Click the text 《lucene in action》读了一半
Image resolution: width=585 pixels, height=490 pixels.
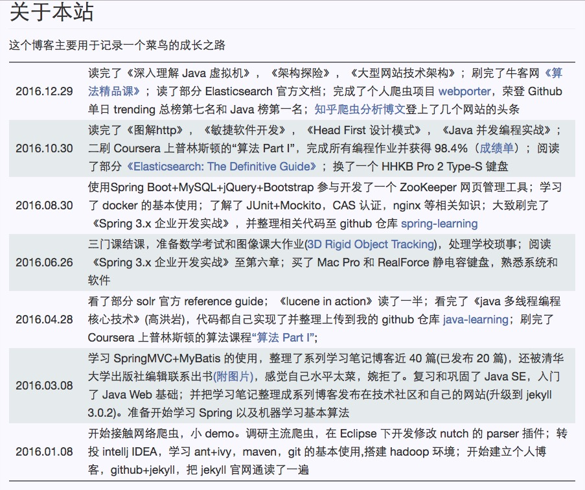click(x=350, y=301)
